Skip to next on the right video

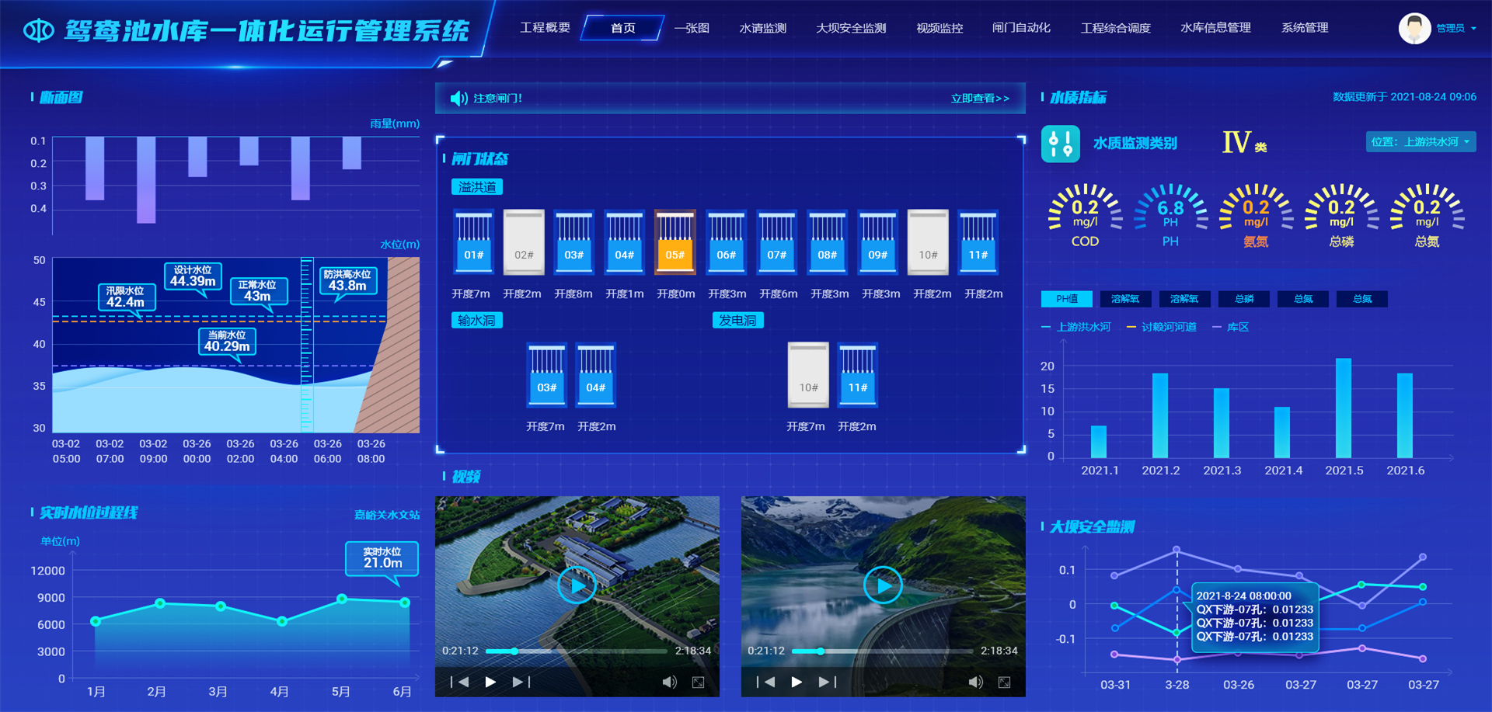tap(827, 682)
